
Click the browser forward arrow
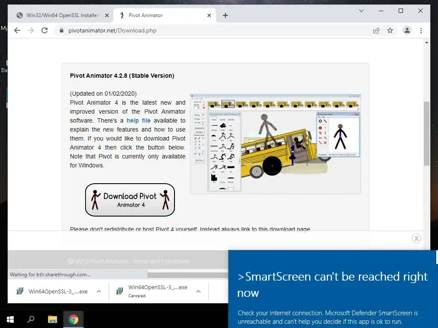tap(31, 30)
